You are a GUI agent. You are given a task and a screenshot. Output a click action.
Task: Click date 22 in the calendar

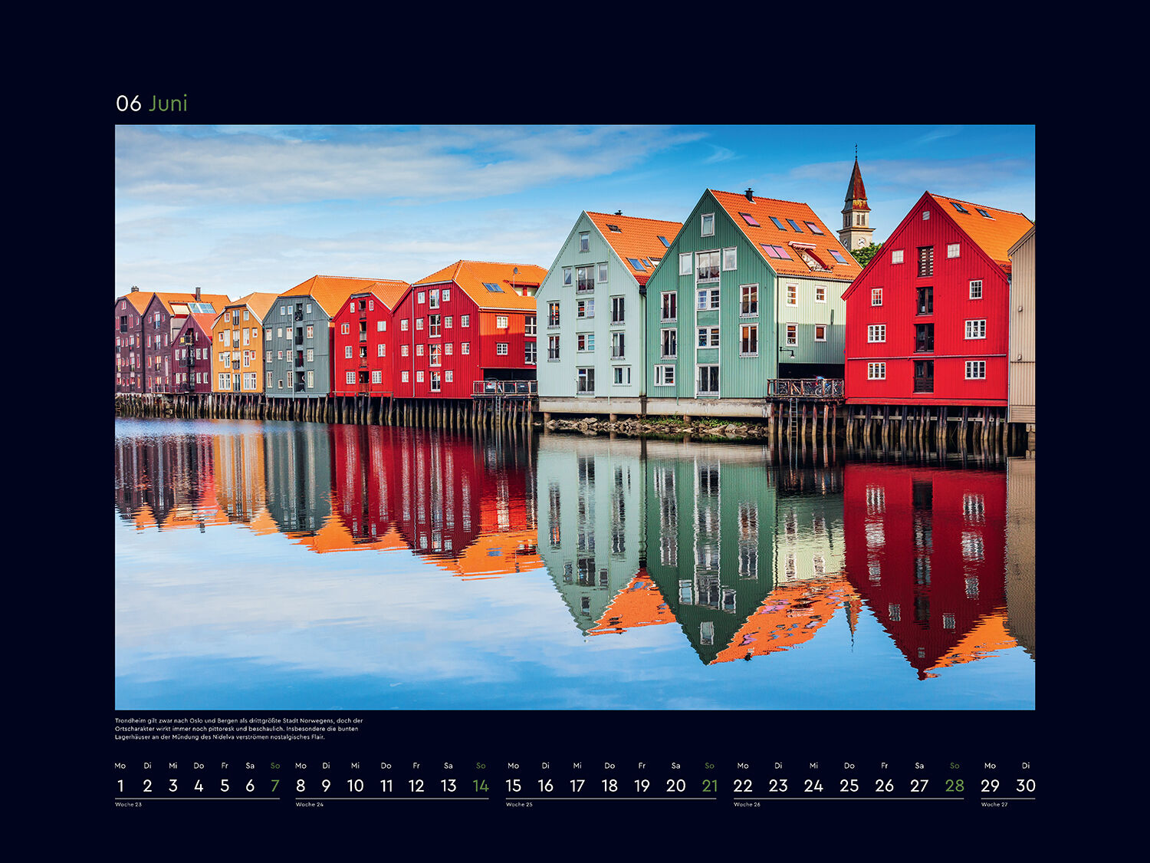tap(743, 786)
